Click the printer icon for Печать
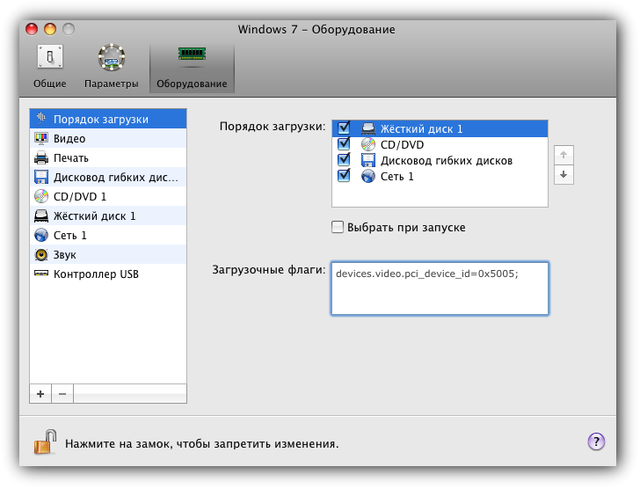The width and height of the screenshot is (640, 489). tap(41, 157)
